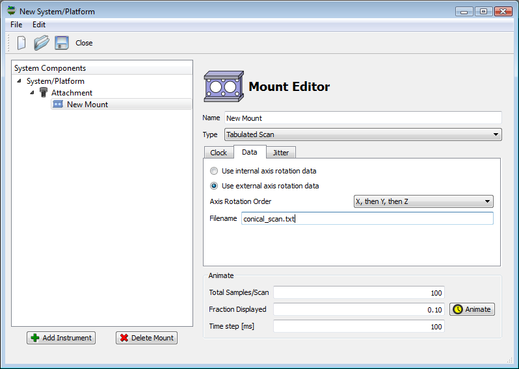The width and height of the screenshot is (519, 369).
Task: Select the Attachment tree item label
Action: click(x=72, y=93)
